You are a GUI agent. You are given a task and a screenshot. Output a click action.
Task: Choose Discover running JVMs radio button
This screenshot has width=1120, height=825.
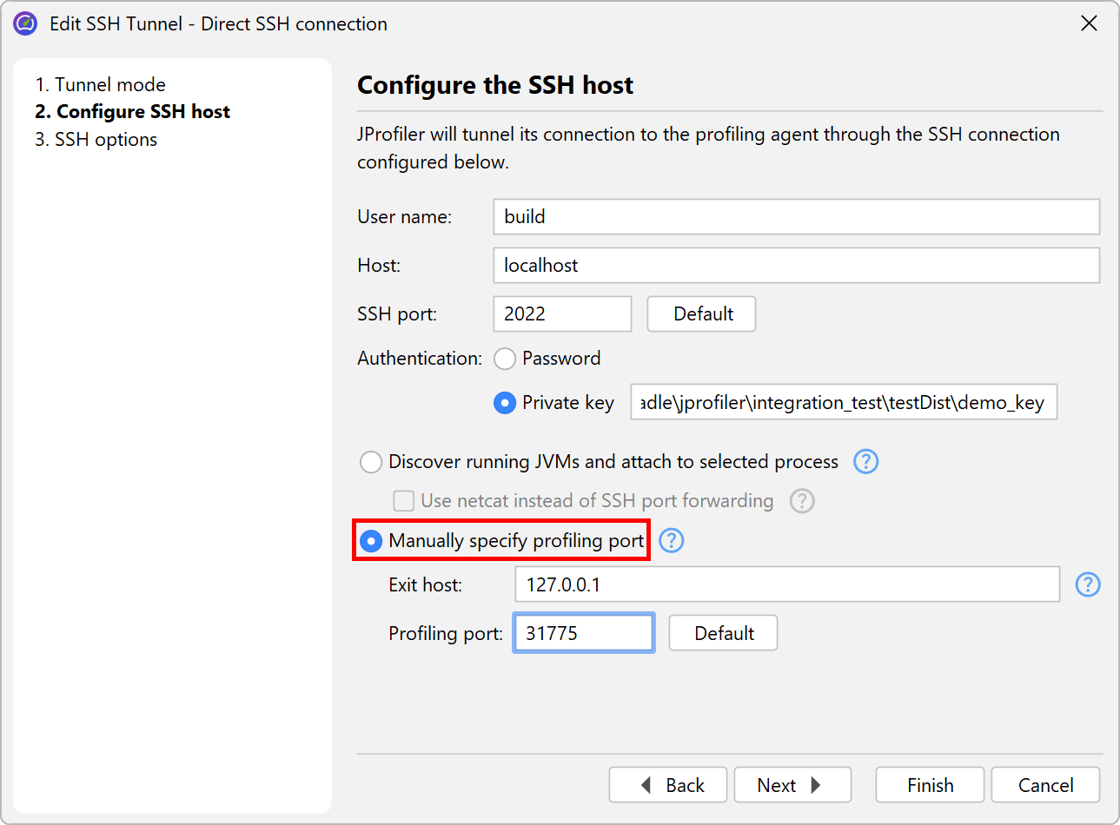coord(371,462)
